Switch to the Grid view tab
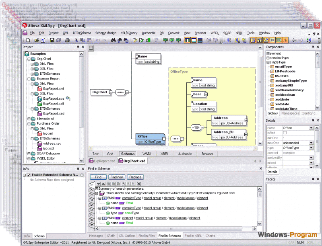Screen dimensions: 322x246 (110, 154)
